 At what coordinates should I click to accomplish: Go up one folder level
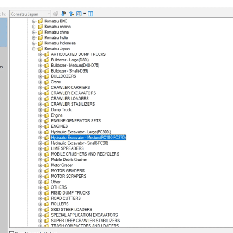(72, 14)
